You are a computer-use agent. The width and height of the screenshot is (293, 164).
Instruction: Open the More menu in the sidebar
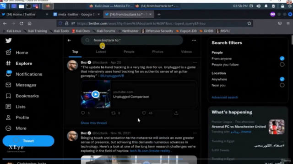pyautogui.click(x=16, y=128)
